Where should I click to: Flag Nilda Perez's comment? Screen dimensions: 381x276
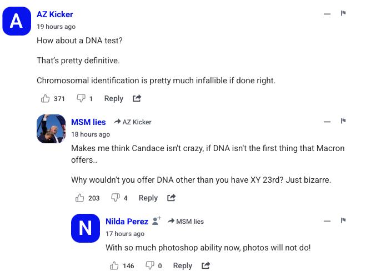click(x=343, y=220)
